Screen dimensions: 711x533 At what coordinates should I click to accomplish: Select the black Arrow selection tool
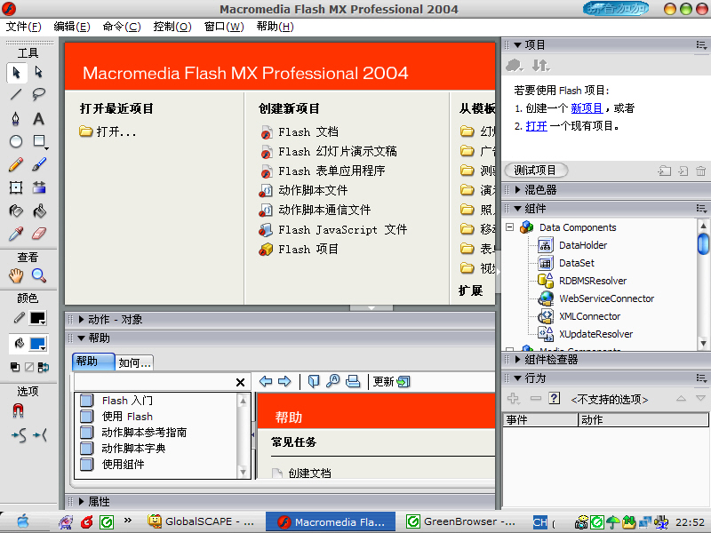click(16, 73)
